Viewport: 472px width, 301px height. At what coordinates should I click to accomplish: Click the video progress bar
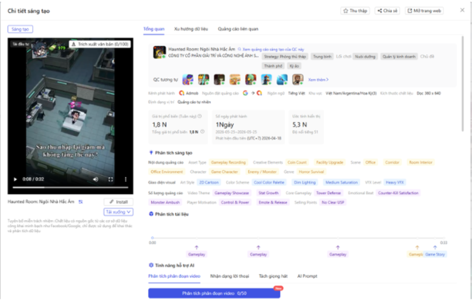tap(71, 188)
